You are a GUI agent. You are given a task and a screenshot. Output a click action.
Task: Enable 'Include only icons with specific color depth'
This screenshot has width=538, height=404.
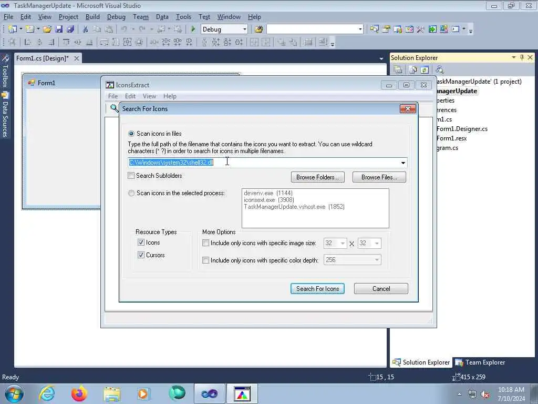point(205,260)
